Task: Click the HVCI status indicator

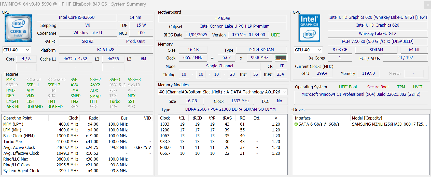Action: pos(418,87)
